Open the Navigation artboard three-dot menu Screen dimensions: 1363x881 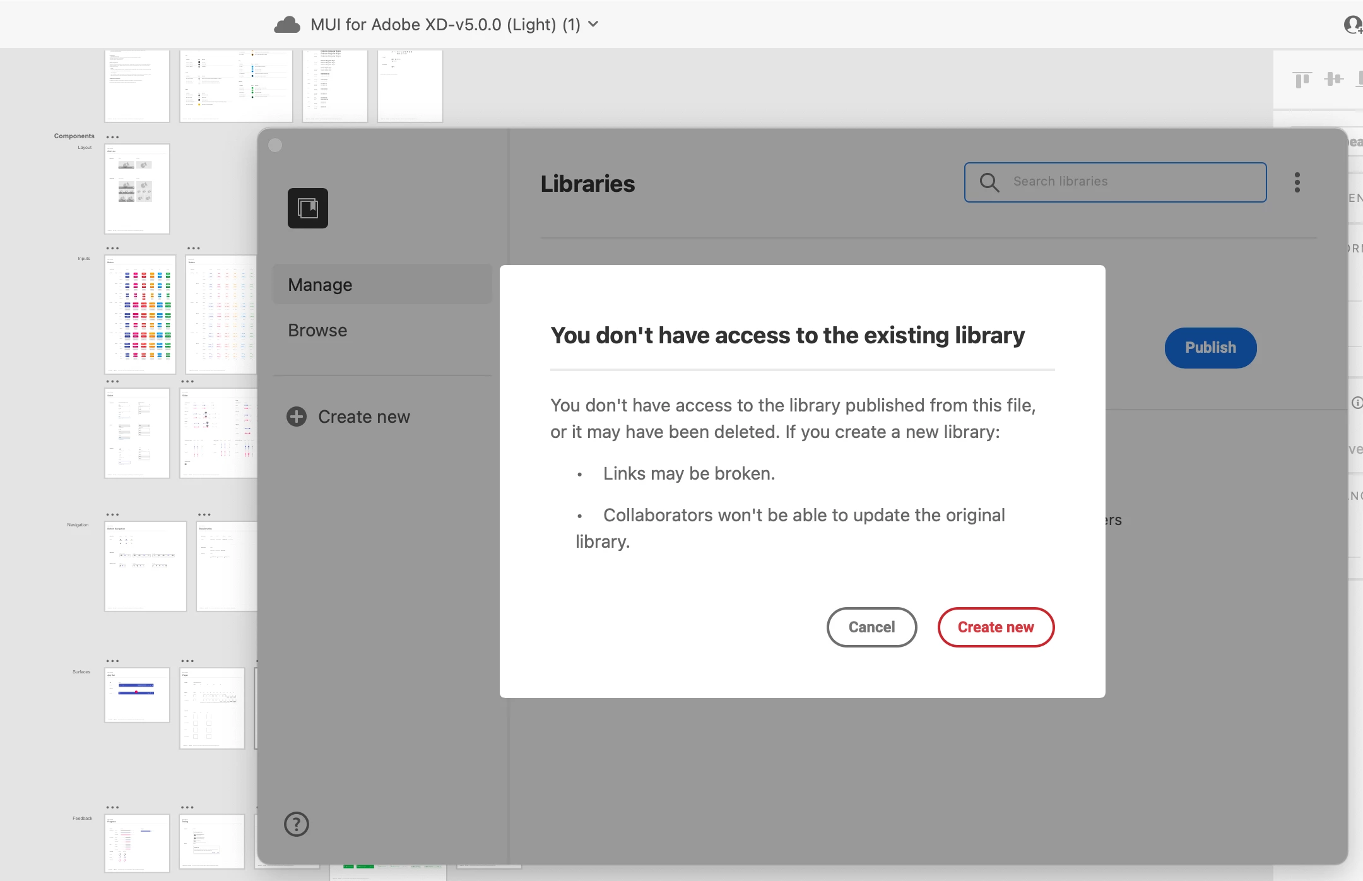(x=113, y=515)
